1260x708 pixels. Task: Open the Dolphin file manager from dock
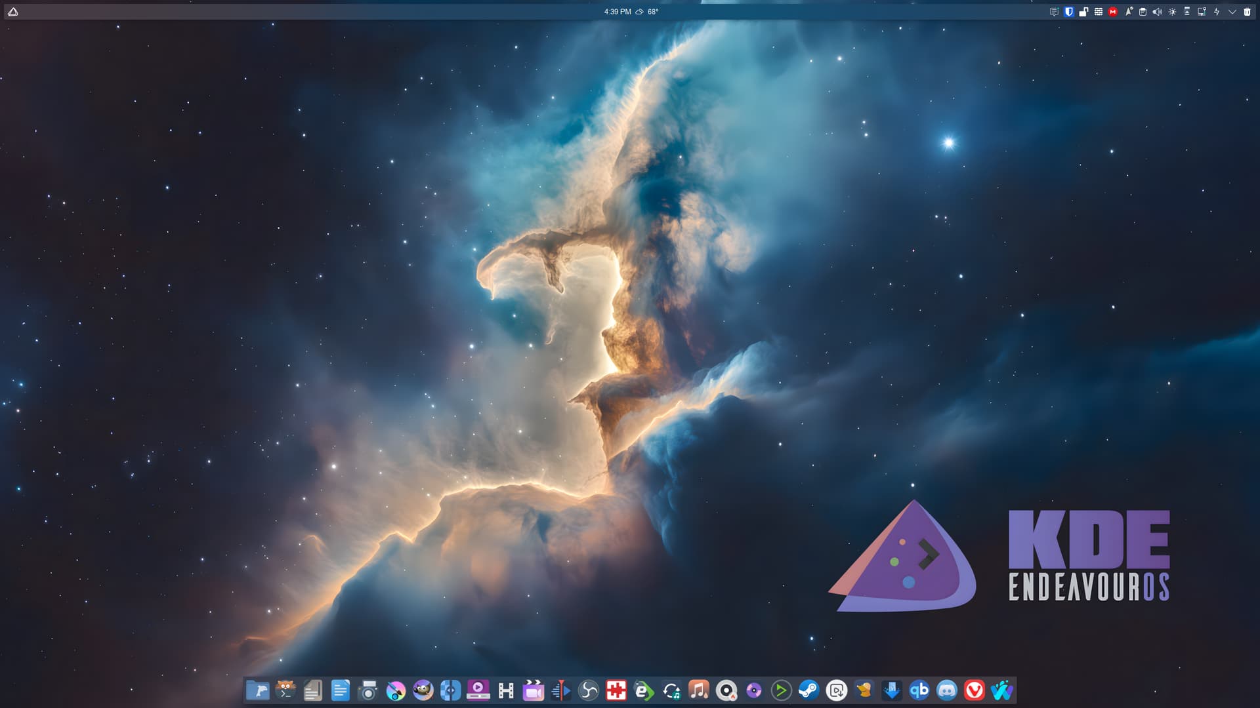[257, 690]
